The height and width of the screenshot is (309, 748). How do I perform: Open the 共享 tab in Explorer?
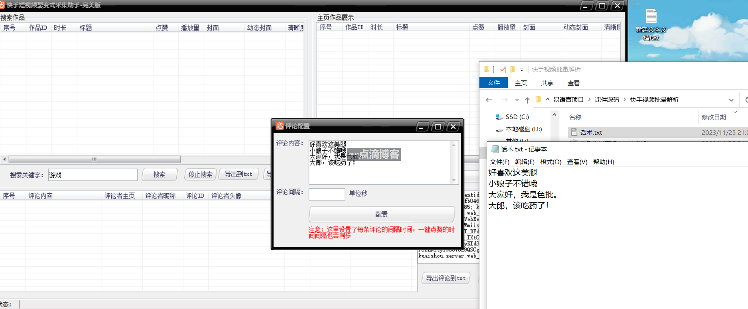click(547, 83)
